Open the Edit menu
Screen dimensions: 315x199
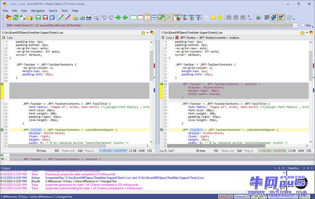[x=15, y=11]
